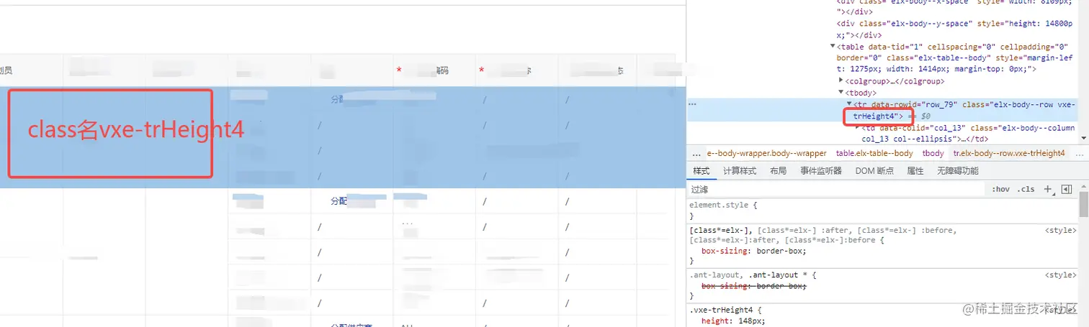This screenshot has height=327, width=1089.
Task: Click the styles pane scrollbar thumb
Action: coord(1083,205)
